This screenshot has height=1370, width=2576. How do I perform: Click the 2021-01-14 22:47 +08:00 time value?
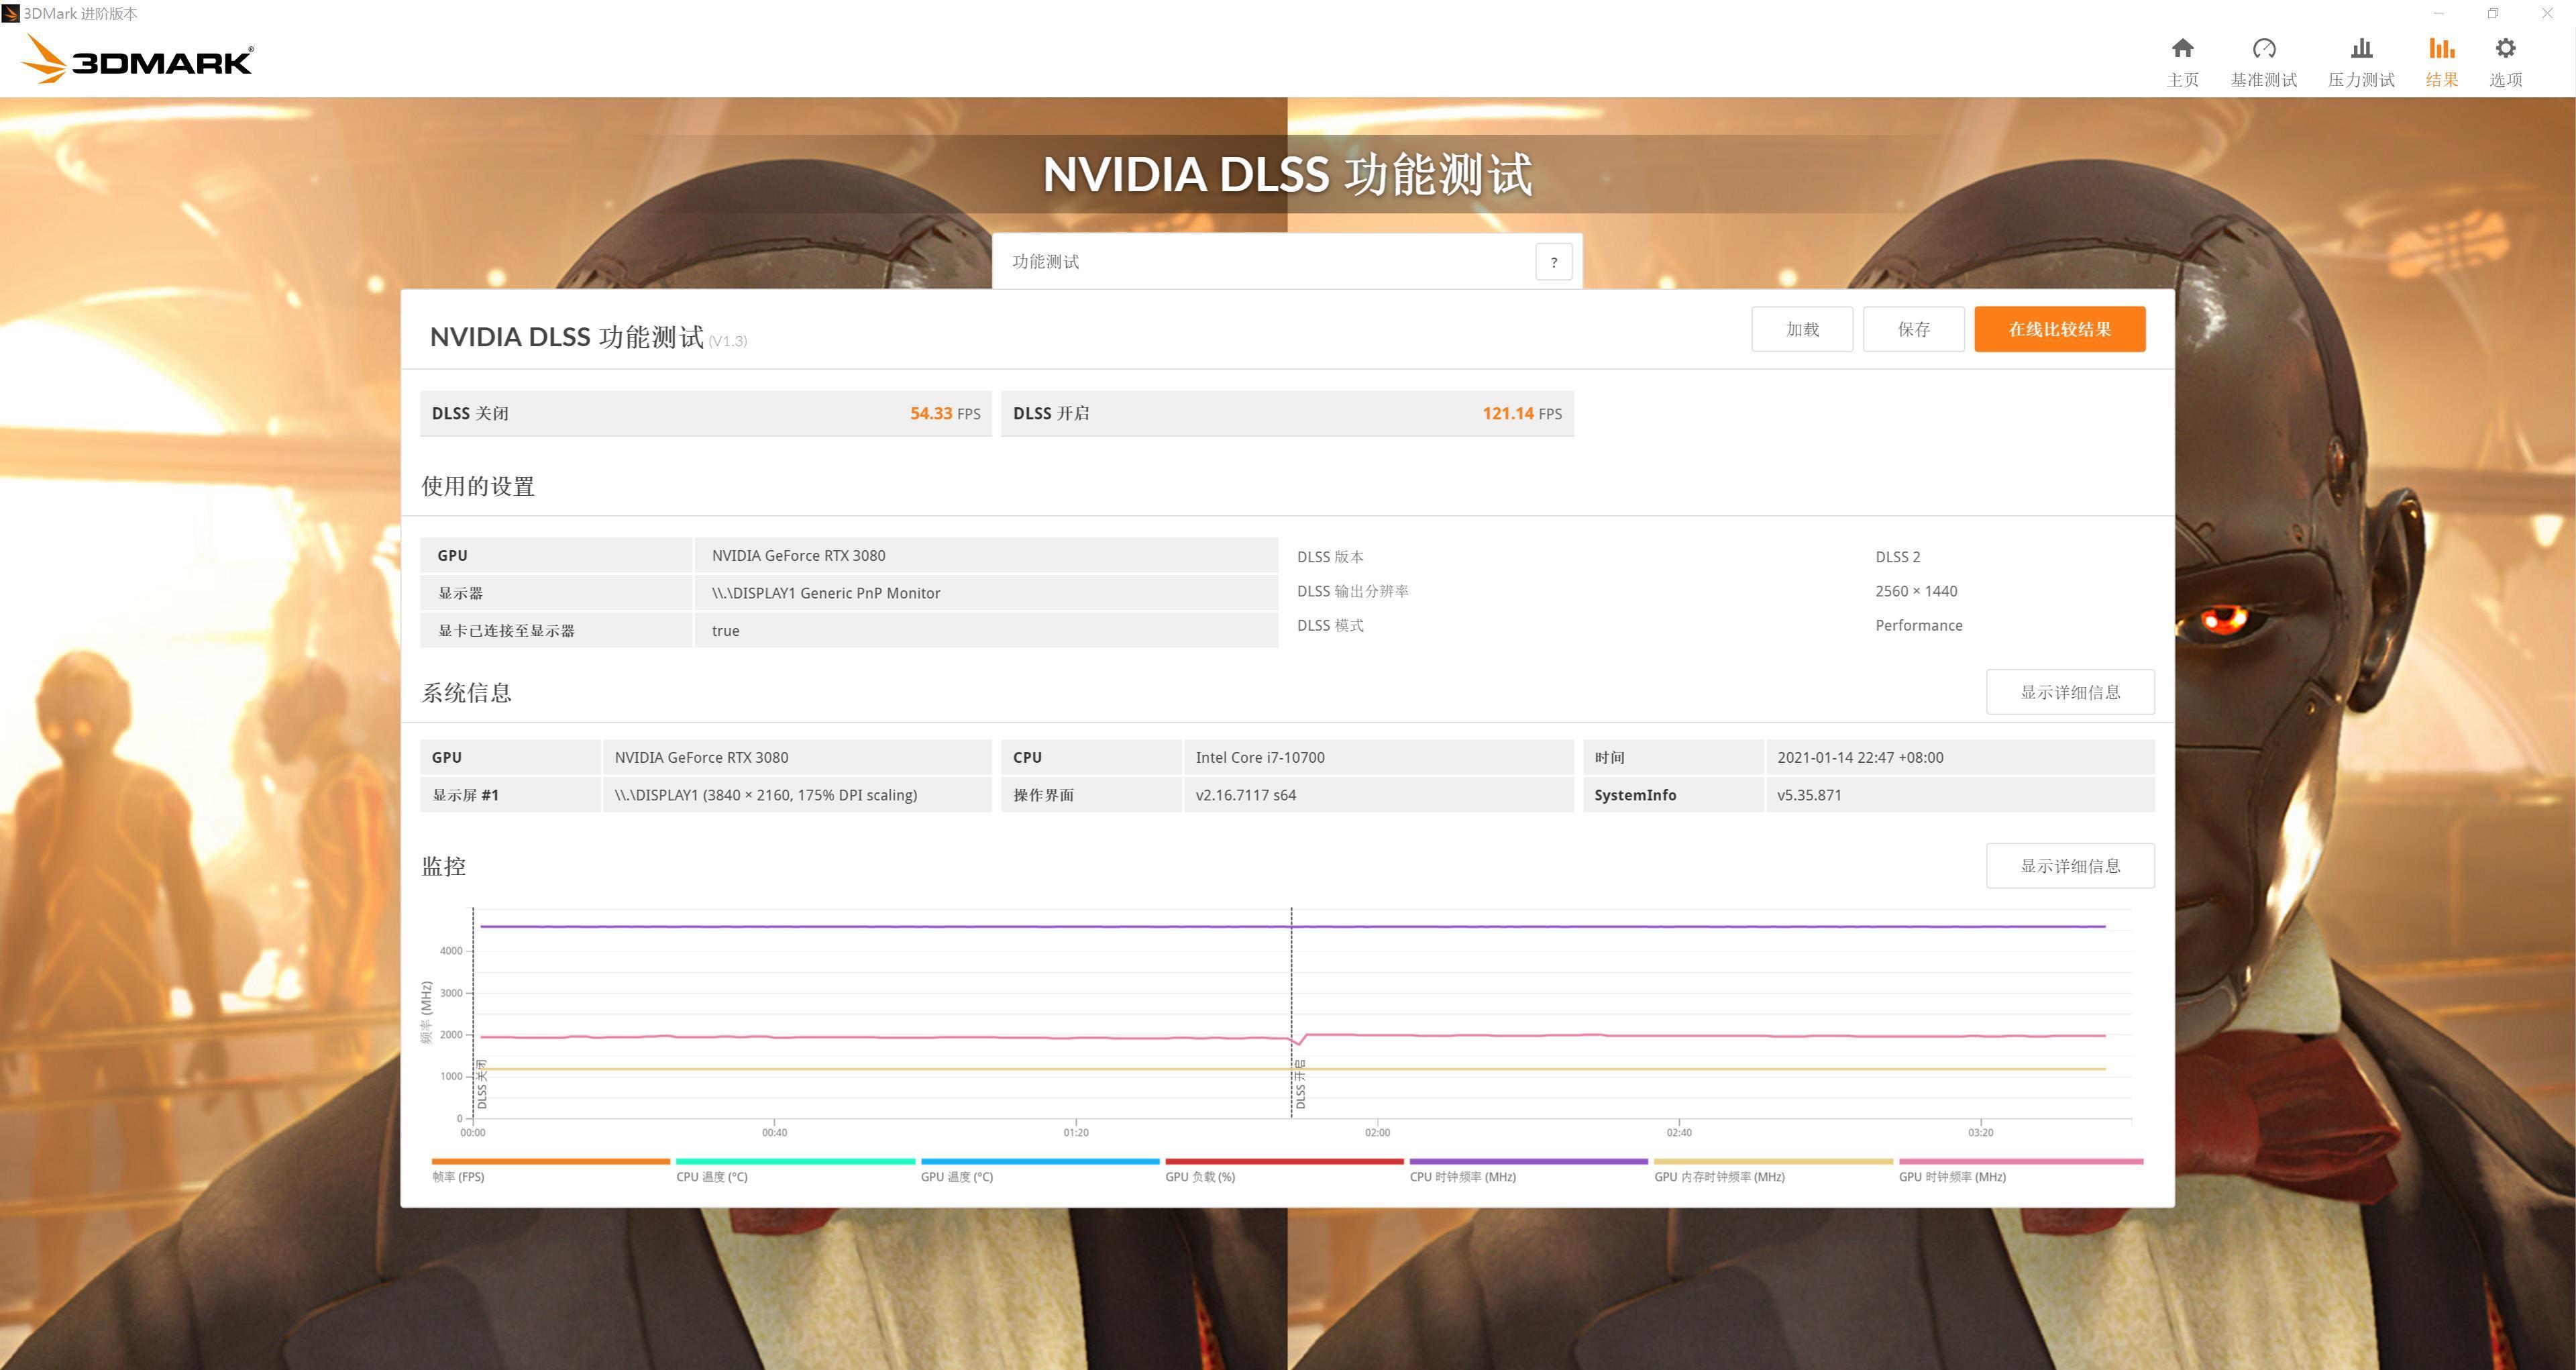[x=1860, y=757]
